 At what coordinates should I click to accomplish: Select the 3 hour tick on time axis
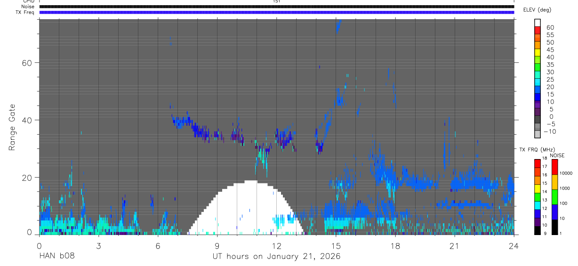coord(98,245)
